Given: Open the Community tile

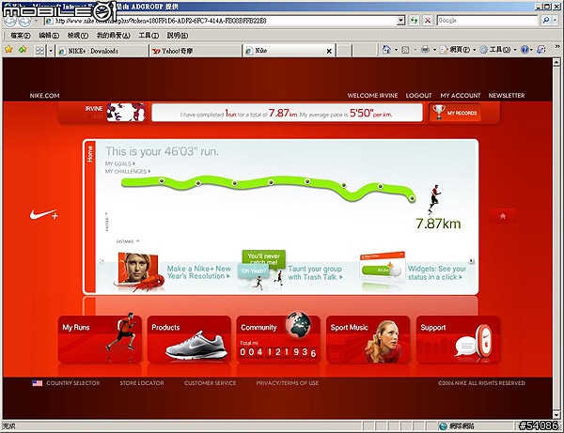Looking at the screenshot, I should click(x=278, y=339).
